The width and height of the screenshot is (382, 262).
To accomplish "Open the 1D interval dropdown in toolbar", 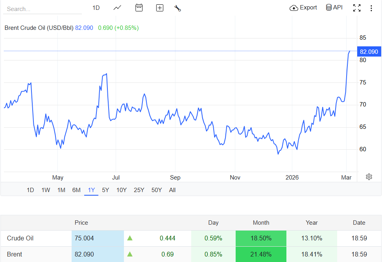I will point(96,8).
